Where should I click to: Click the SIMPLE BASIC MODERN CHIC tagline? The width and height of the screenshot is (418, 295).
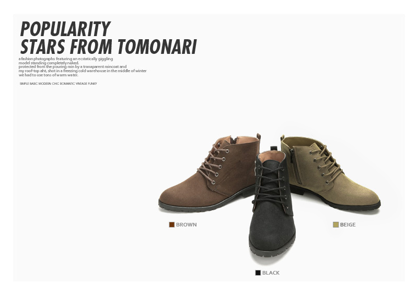coord(58,84)
